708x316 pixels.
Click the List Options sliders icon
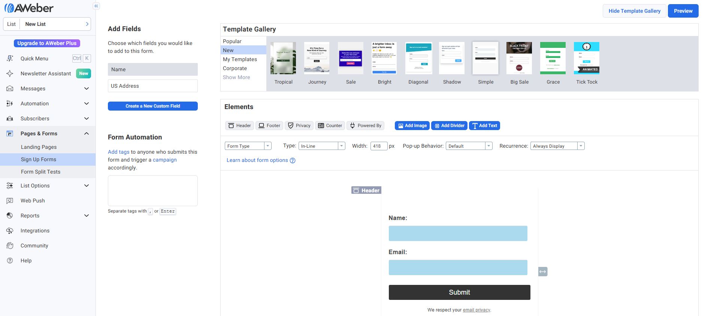click(x=10, y=186)
